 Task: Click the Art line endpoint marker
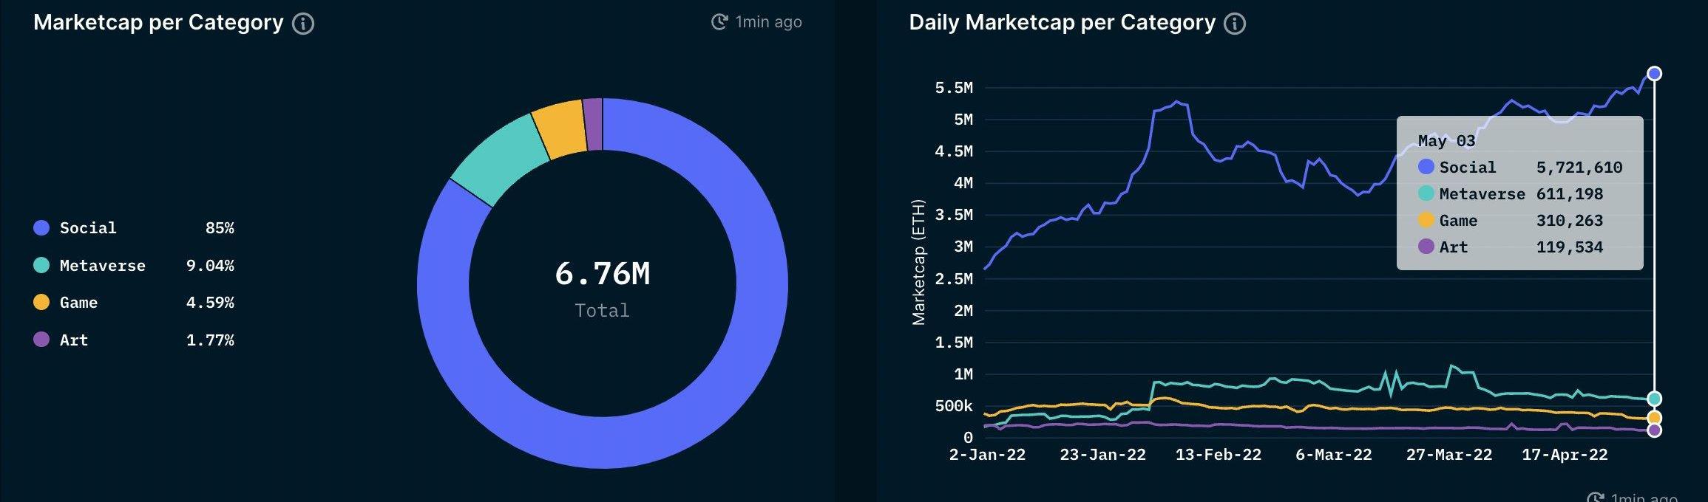pyautogui.click(x=1655, y=430)
